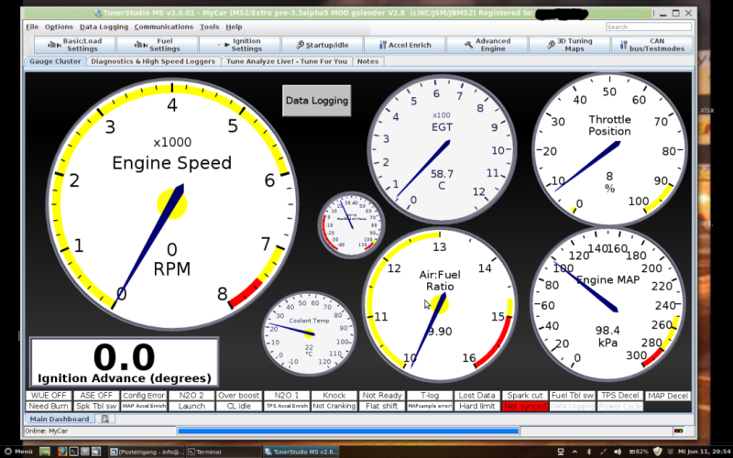The height and width of the screenshot is (458, 733).
Task: Open the Data Logging menu
Action: [x=104, y=27]
